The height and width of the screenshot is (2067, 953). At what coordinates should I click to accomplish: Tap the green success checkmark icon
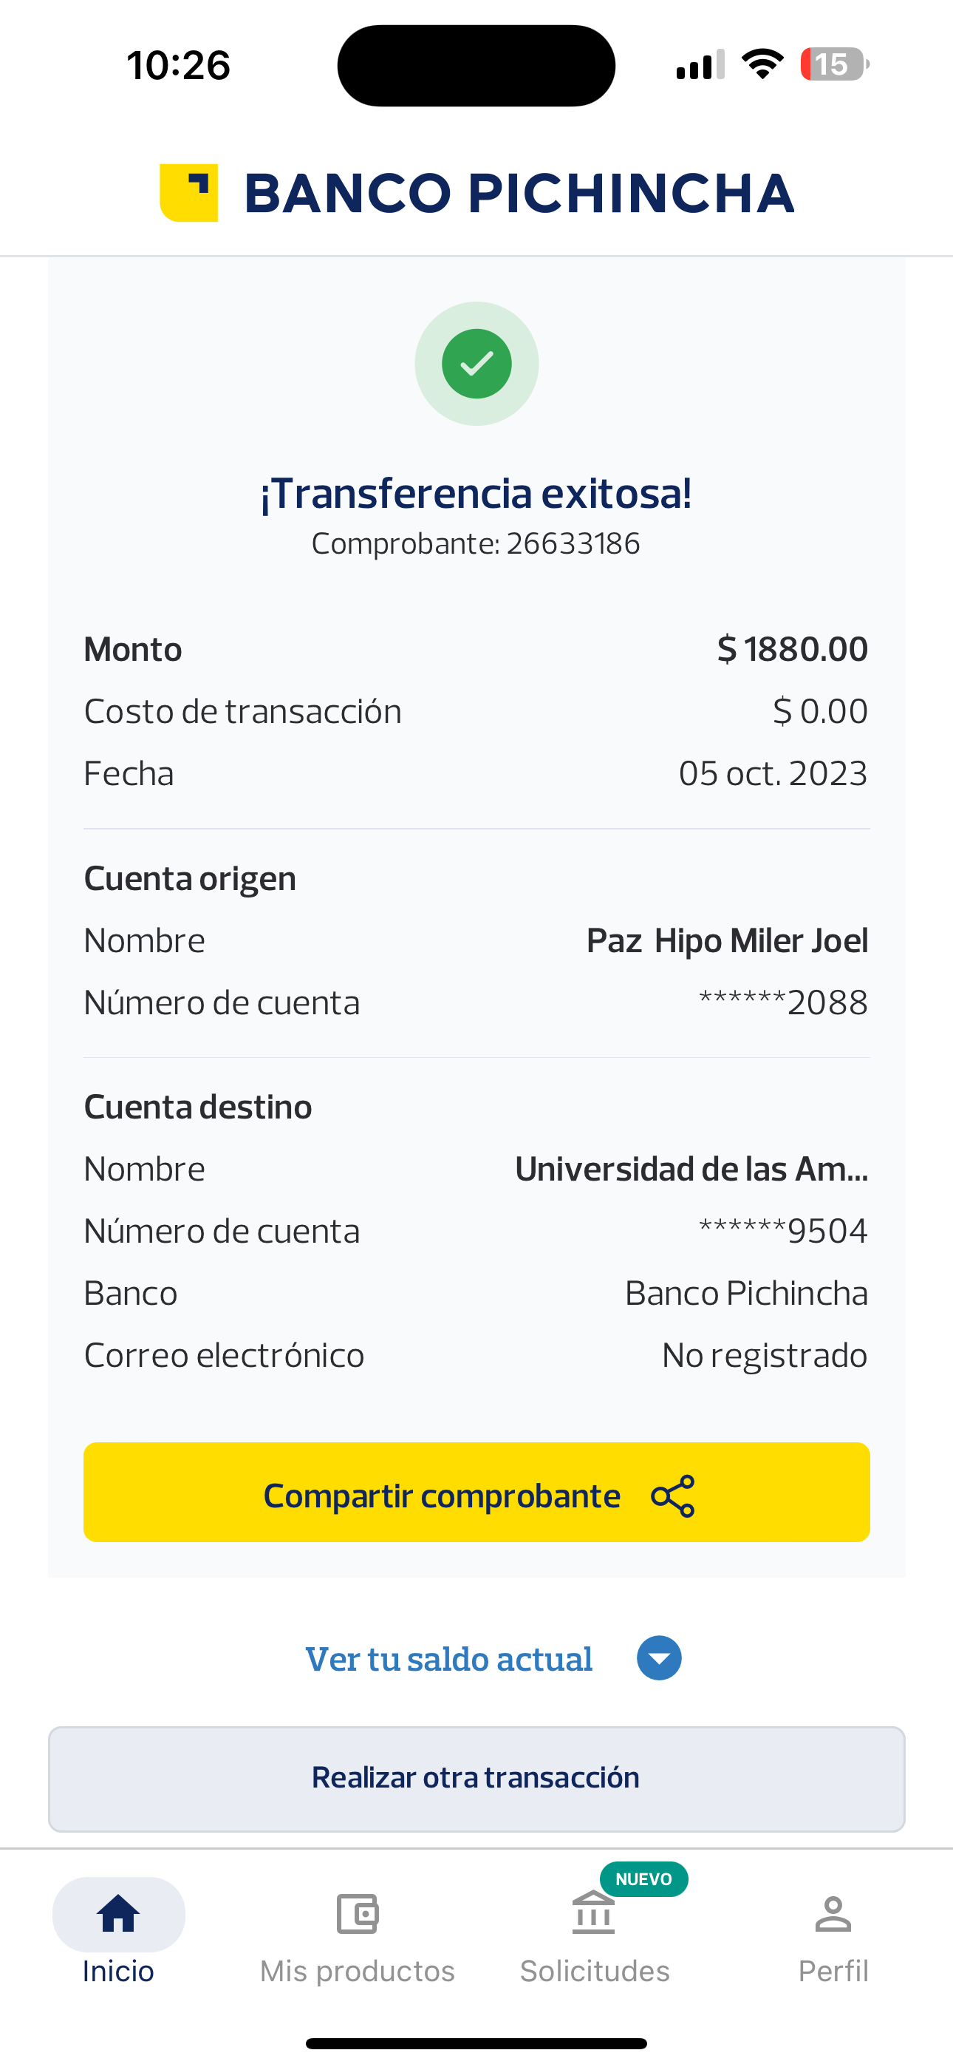coord(476,364)
